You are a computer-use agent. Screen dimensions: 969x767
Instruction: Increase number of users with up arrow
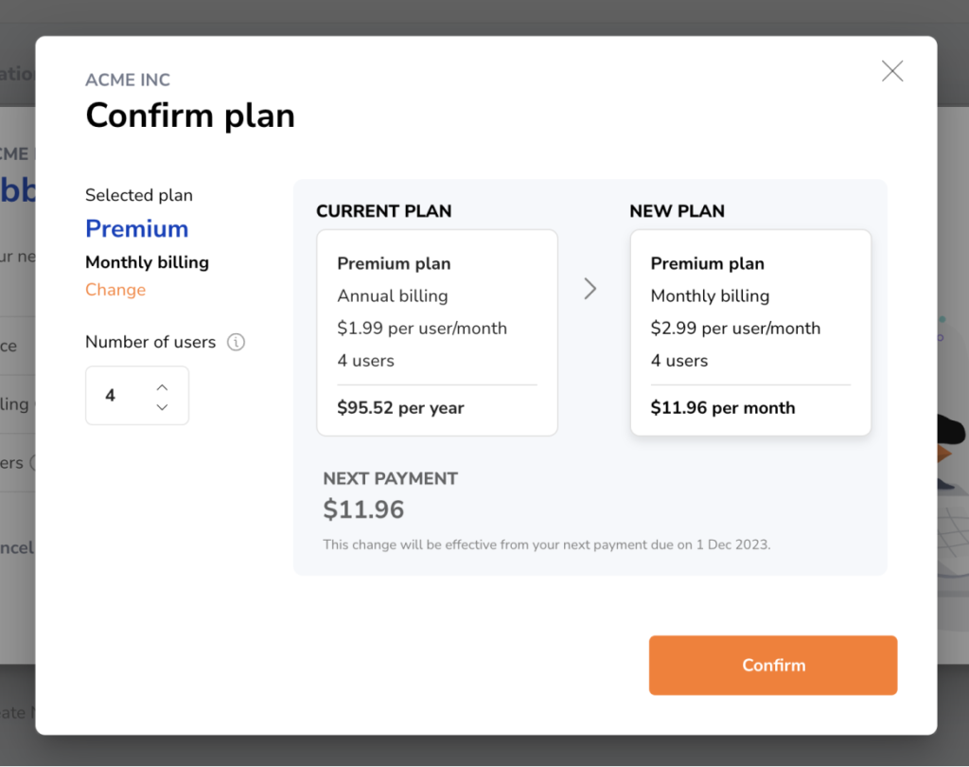pos(162,387)
